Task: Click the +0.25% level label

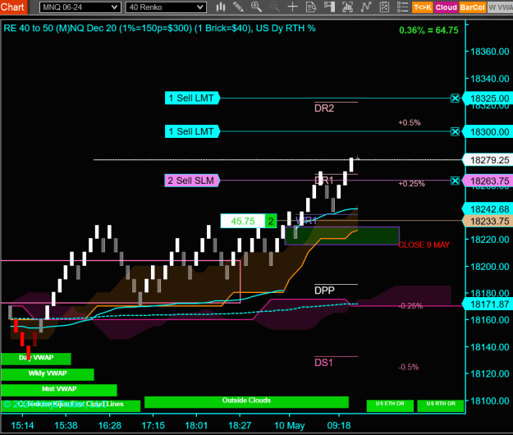Action: [x=411, y=184]
